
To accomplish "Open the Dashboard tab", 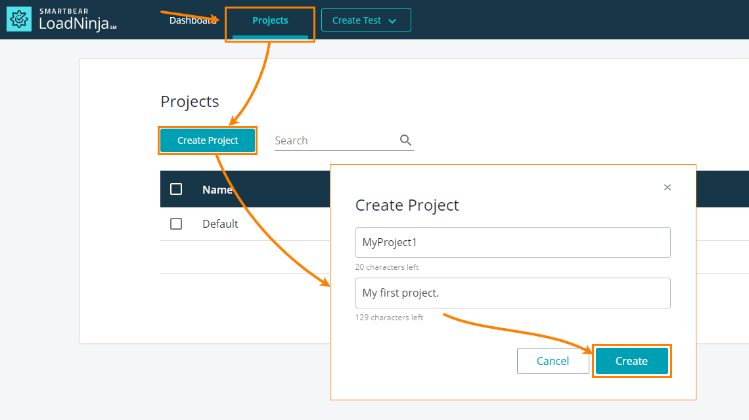I will coord(193,20).
